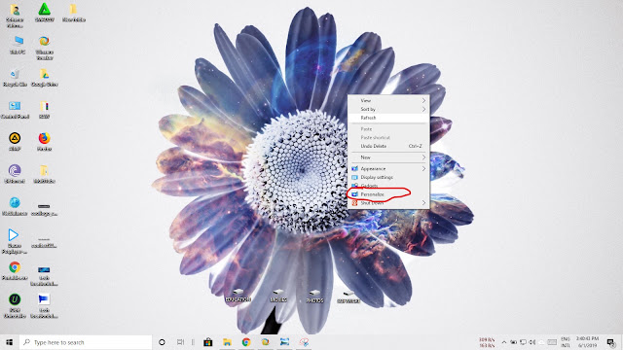The image size is (623, 350).
Task: Select the Google Drive desktop icon
Action: tap(44, 78)
